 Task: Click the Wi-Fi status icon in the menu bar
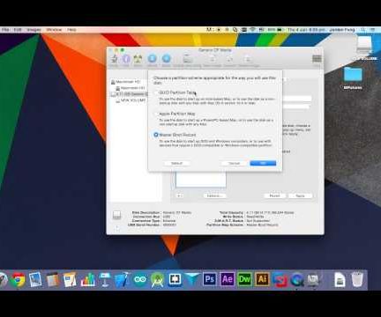(x=252, y=30)
